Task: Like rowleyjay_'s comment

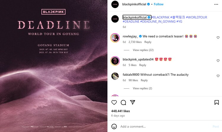Action: click(218, 38)
